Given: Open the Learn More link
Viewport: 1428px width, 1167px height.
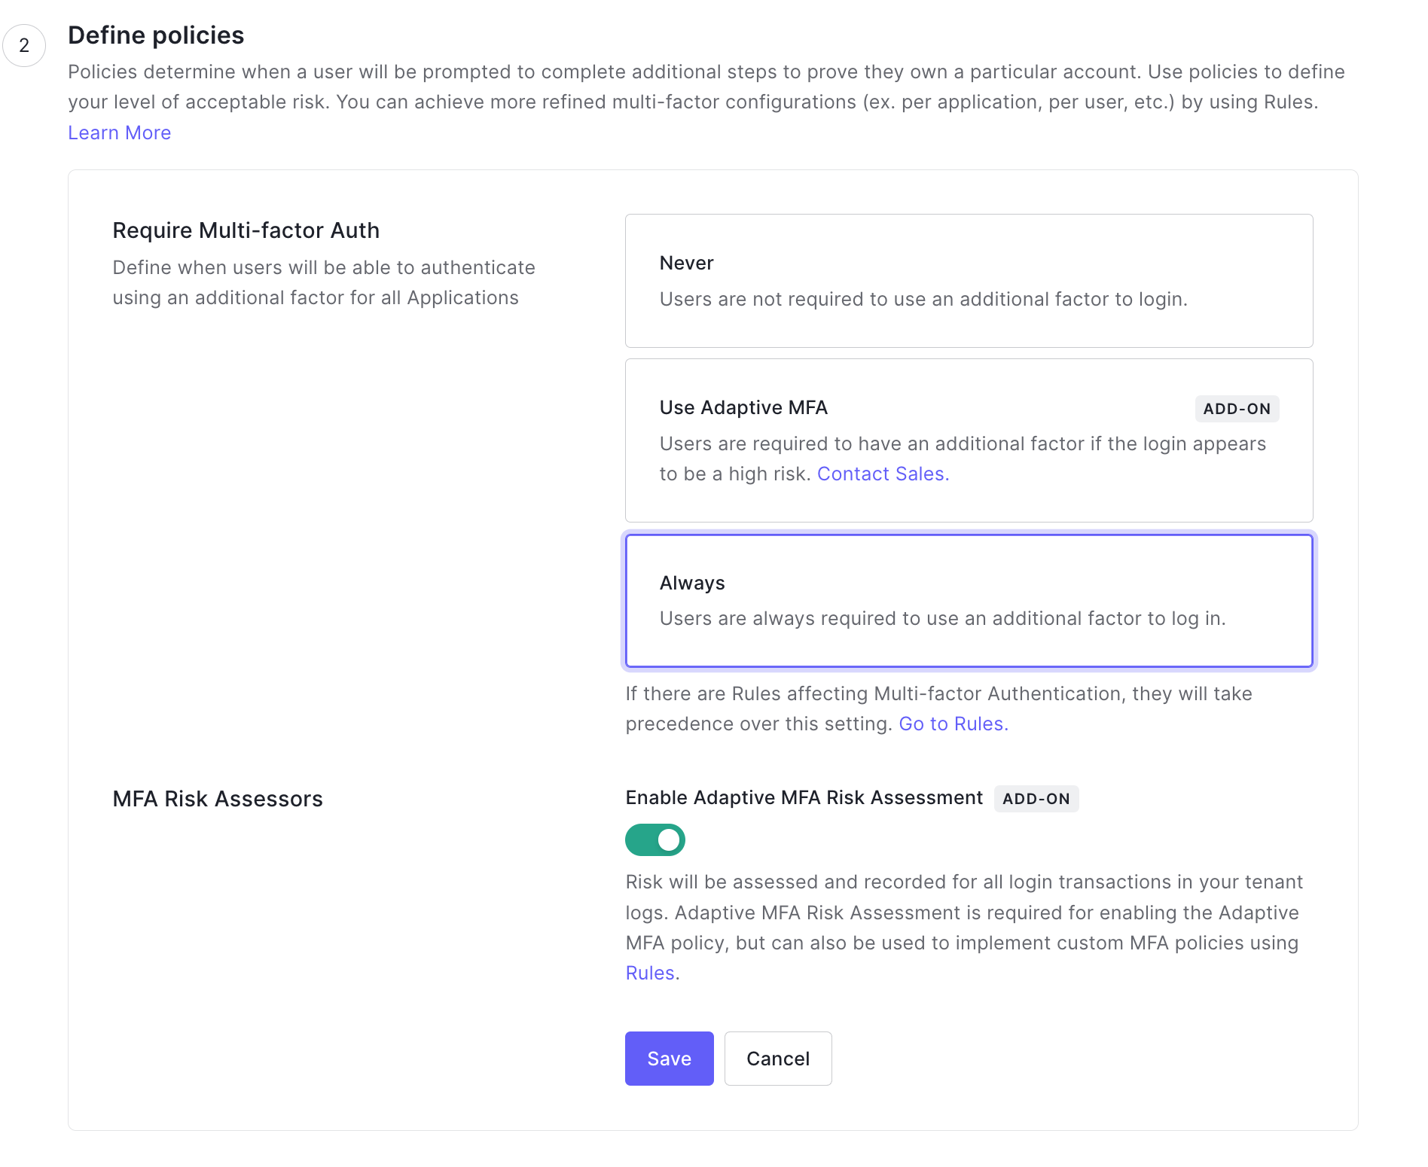Looking at the screenshot, I should (119, 133).
